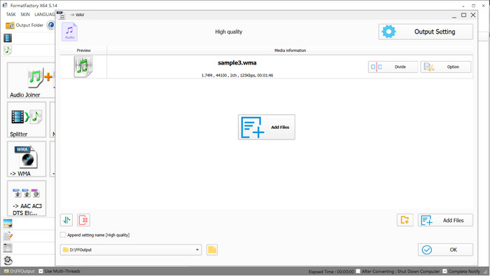Click the High quality preset label
Image resolution: width=490 pixels, height=276 pixels.
pyautogui.click(x=228, y=32)
